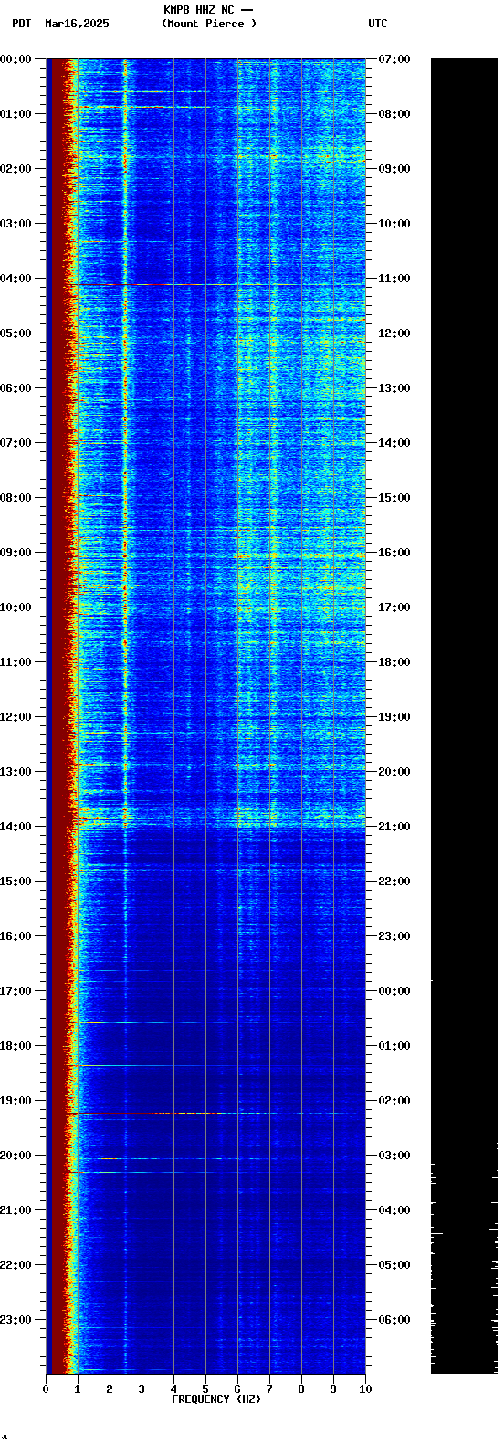The image size is (504, 1447).
Task: Click the black amplitude panel on right
Action: 464,716
